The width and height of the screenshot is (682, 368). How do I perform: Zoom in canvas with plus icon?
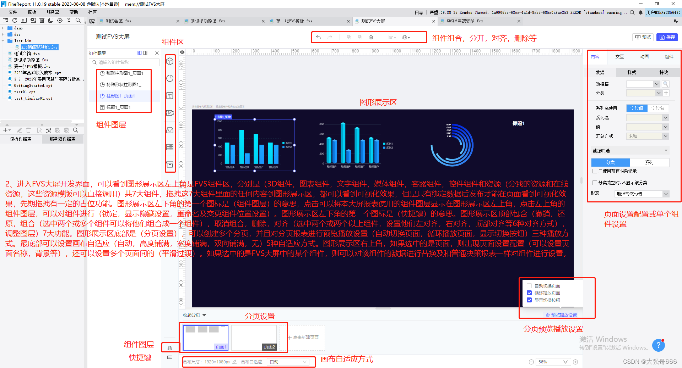(575, 362)
